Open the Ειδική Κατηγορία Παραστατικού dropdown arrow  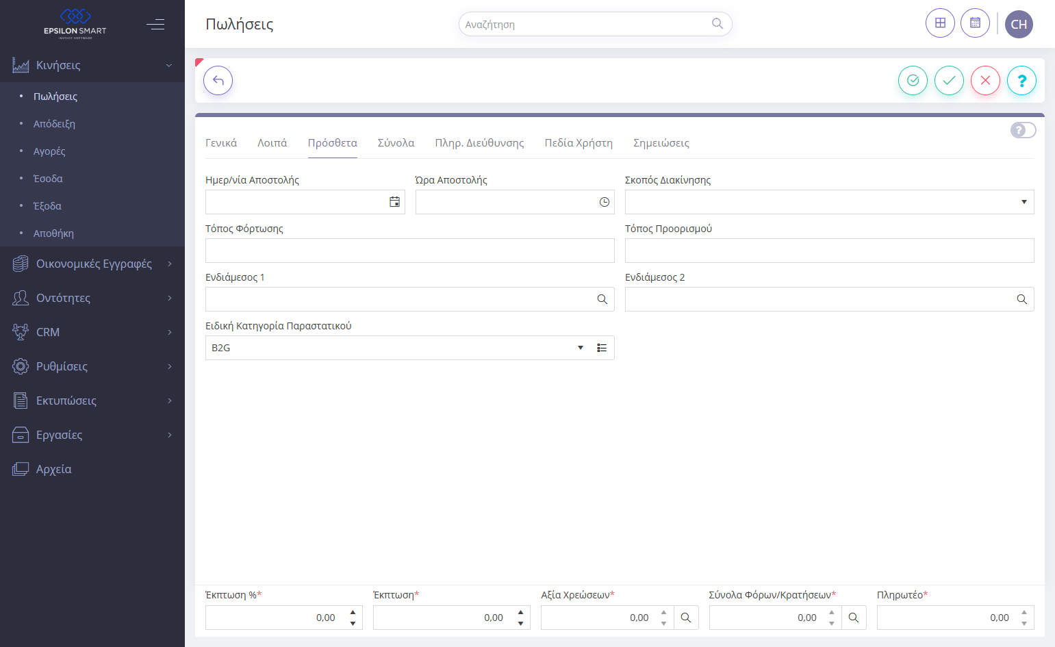click(x=581, y=348)
